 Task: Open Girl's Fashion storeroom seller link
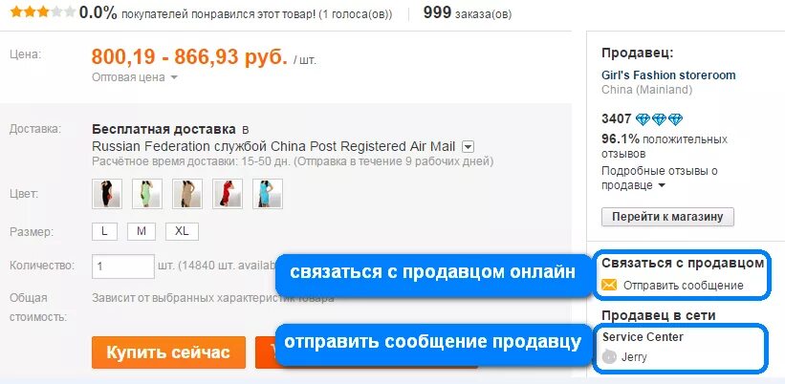click(668, 75)
